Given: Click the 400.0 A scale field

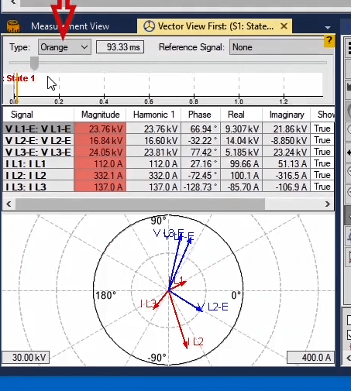Looking at the screenshot, I should click(x=311, y=358).
